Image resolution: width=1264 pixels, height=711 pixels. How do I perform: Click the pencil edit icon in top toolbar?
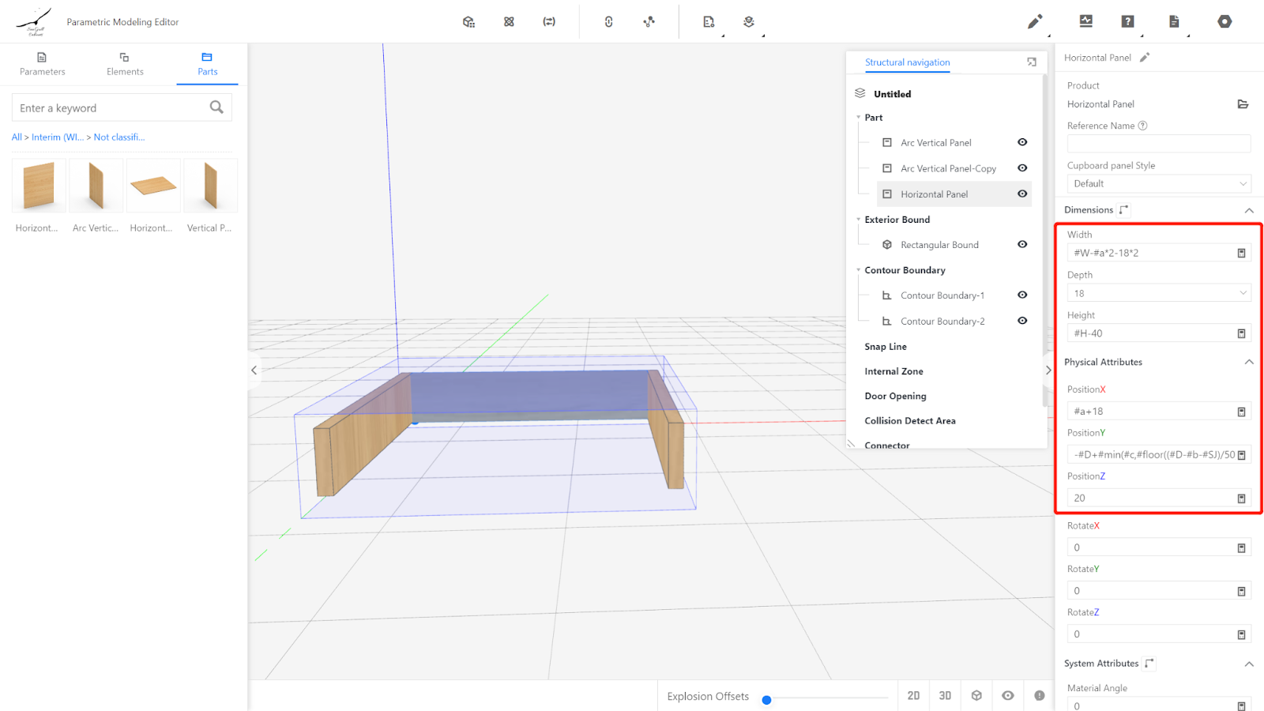[1034, 22]
